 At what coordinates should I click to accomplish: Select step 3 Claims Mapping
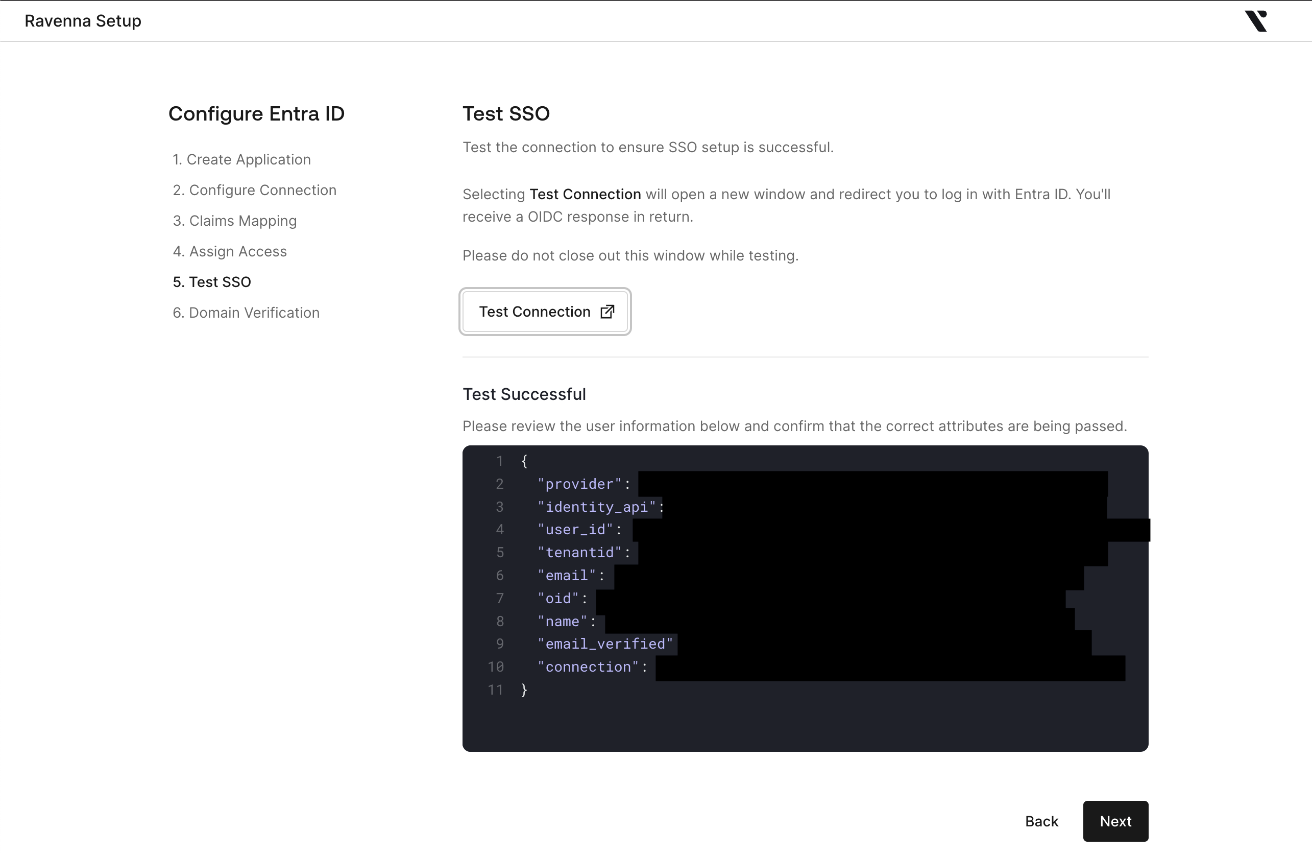[x=234, y=221]
